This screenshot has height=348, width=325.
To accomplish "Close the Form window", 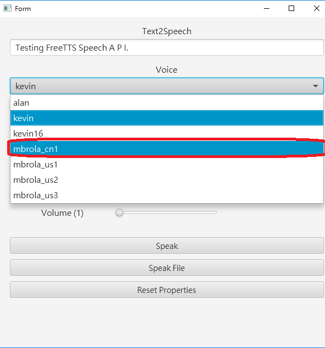I will pos(317,8).
